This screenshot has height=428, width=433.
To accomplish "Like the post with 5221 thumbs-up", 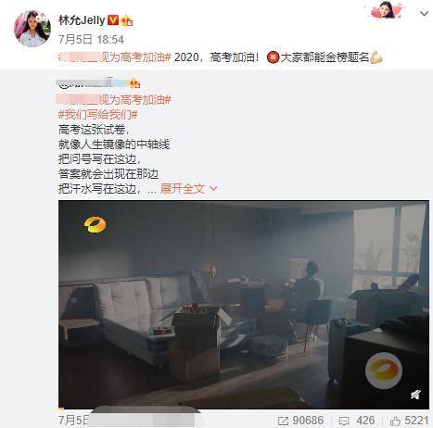I will point(410,421).
